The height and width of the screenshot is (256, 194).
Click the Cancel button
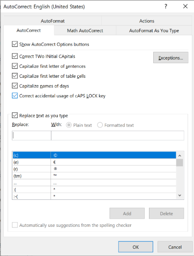tap(175, 247)
